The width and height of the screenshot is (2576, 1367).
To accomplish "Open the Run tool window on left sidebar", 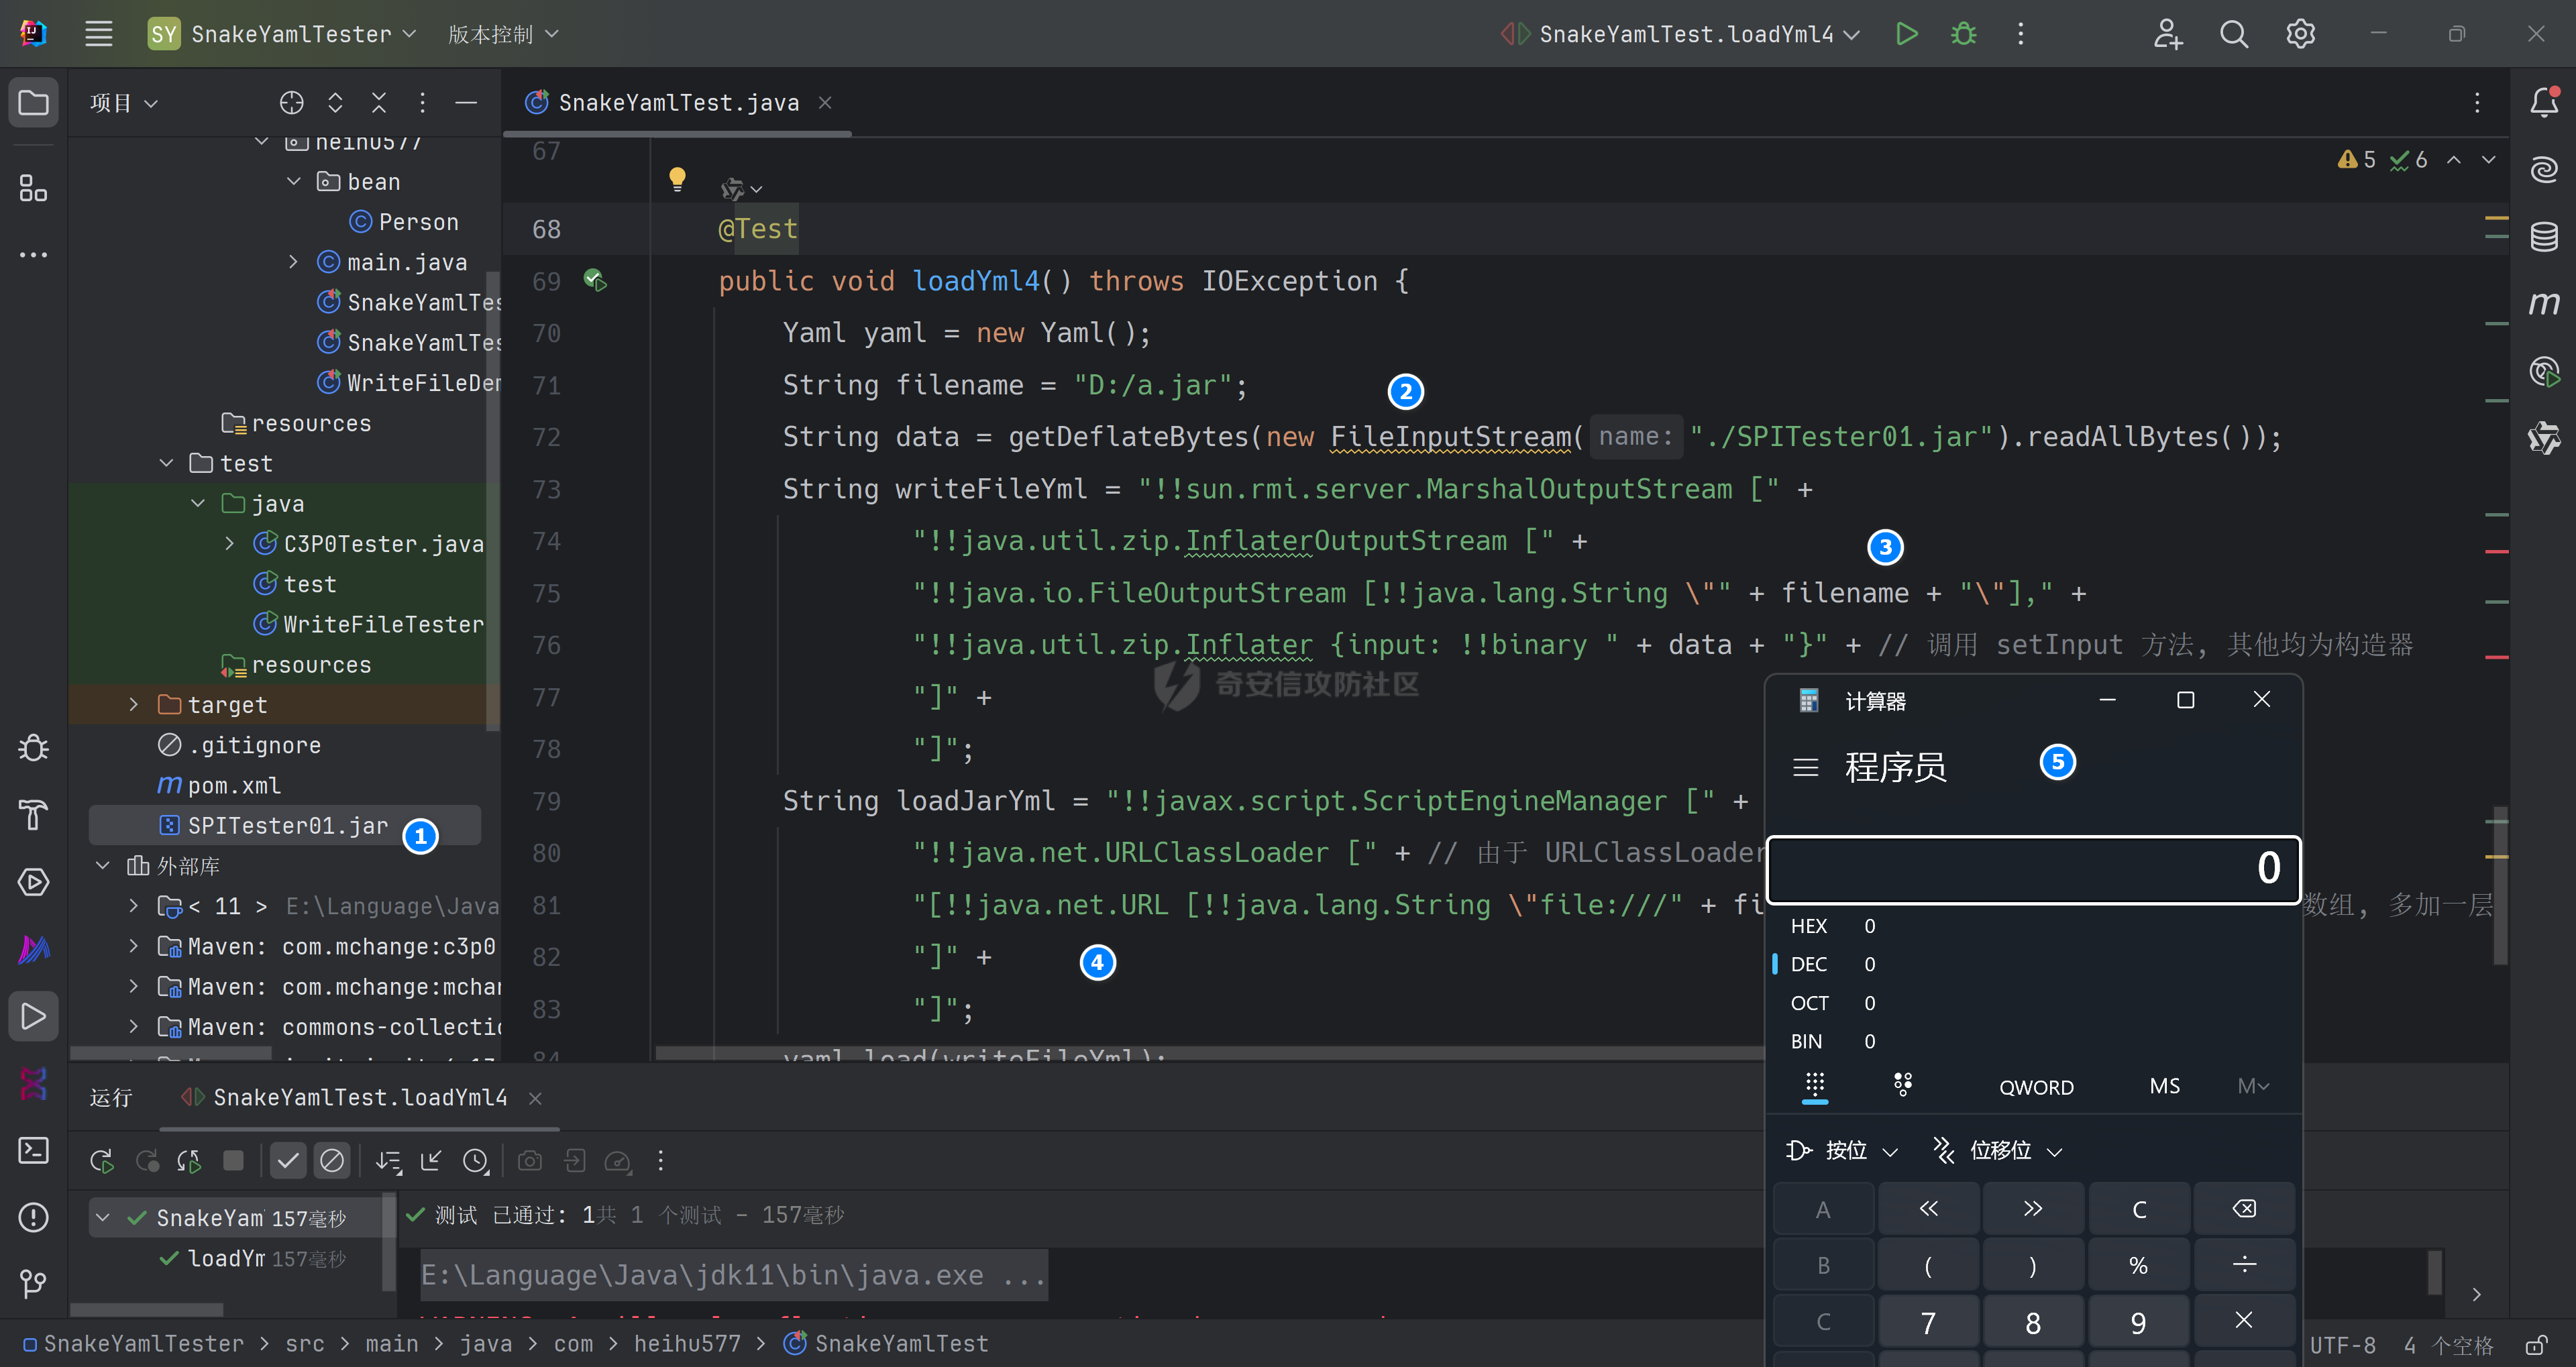I will [33, 1016].
